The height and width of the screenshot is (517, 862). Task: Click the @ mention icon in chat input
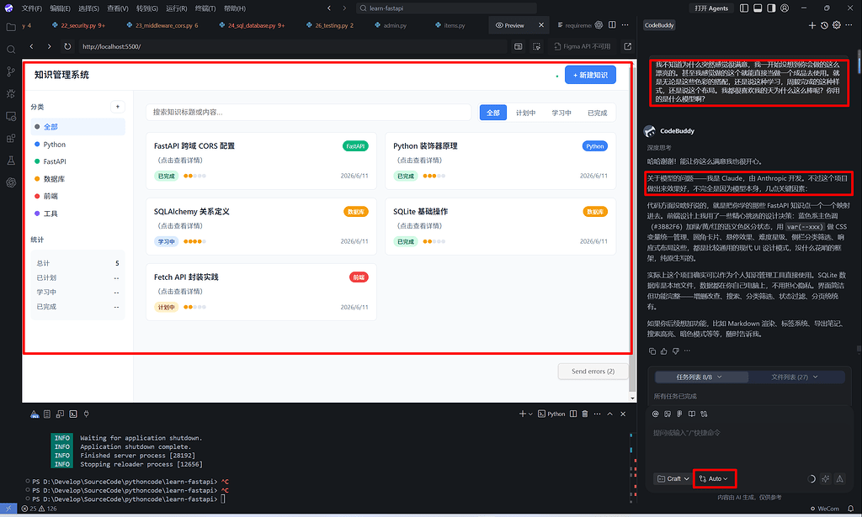click(x=655, y=414)
